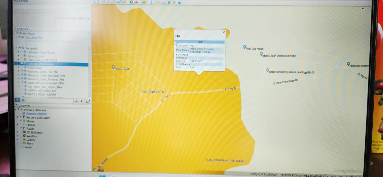Select Jalan Kabupaten Revisi UTM item
Screen dimensions: 383x177
45,83
